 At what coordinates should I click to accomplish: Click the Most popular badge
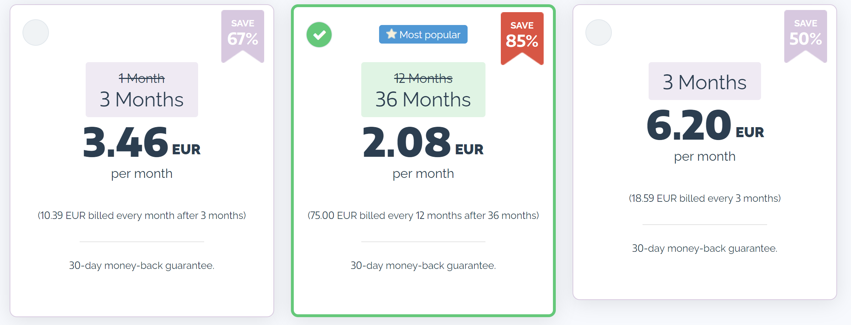point(423,35)
